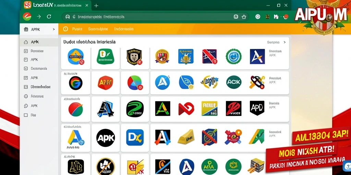This screenshot has width=351, height=175.
Task: Open the yellow and blue graffiti logo app
Action: click(210, 82)
